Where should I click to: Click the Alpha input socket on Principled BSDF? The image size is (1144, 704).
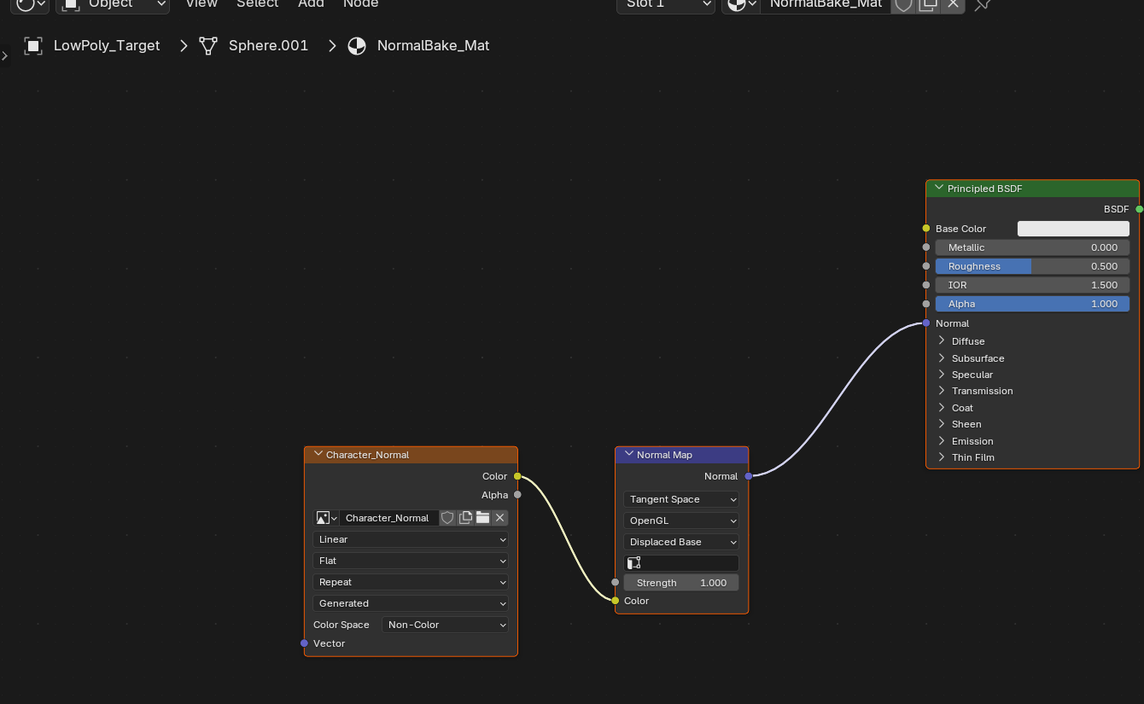(926, 304)
